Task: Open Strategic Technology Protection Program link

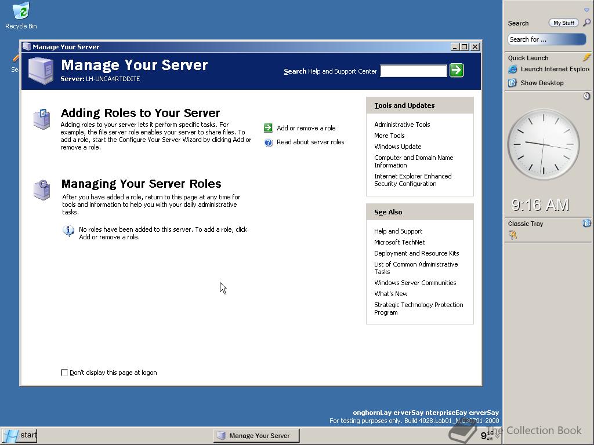Action: pos(419,308)
